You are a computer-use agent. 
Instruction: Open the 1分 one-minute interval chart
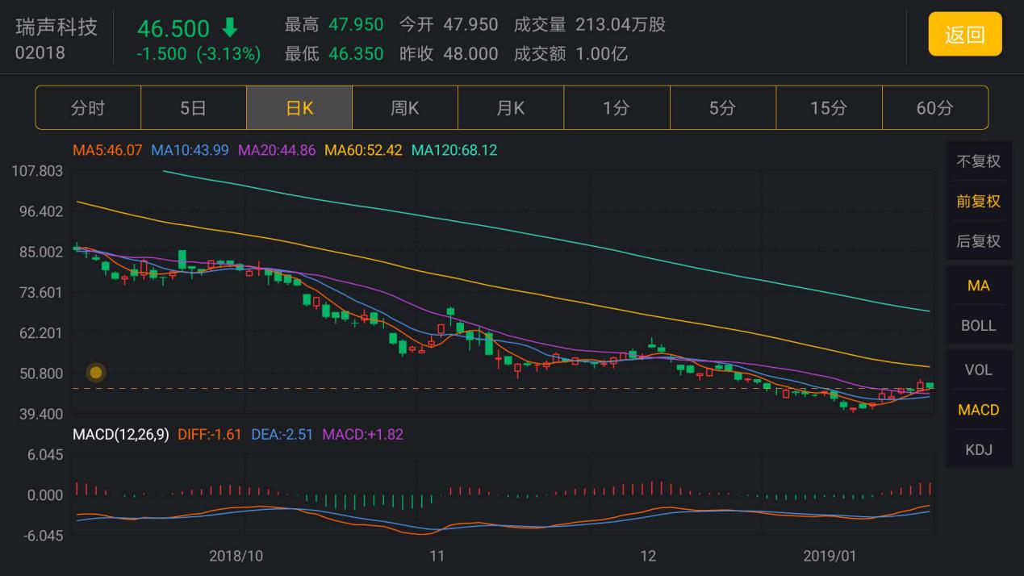pyautogui.click(x=616, y=107)
